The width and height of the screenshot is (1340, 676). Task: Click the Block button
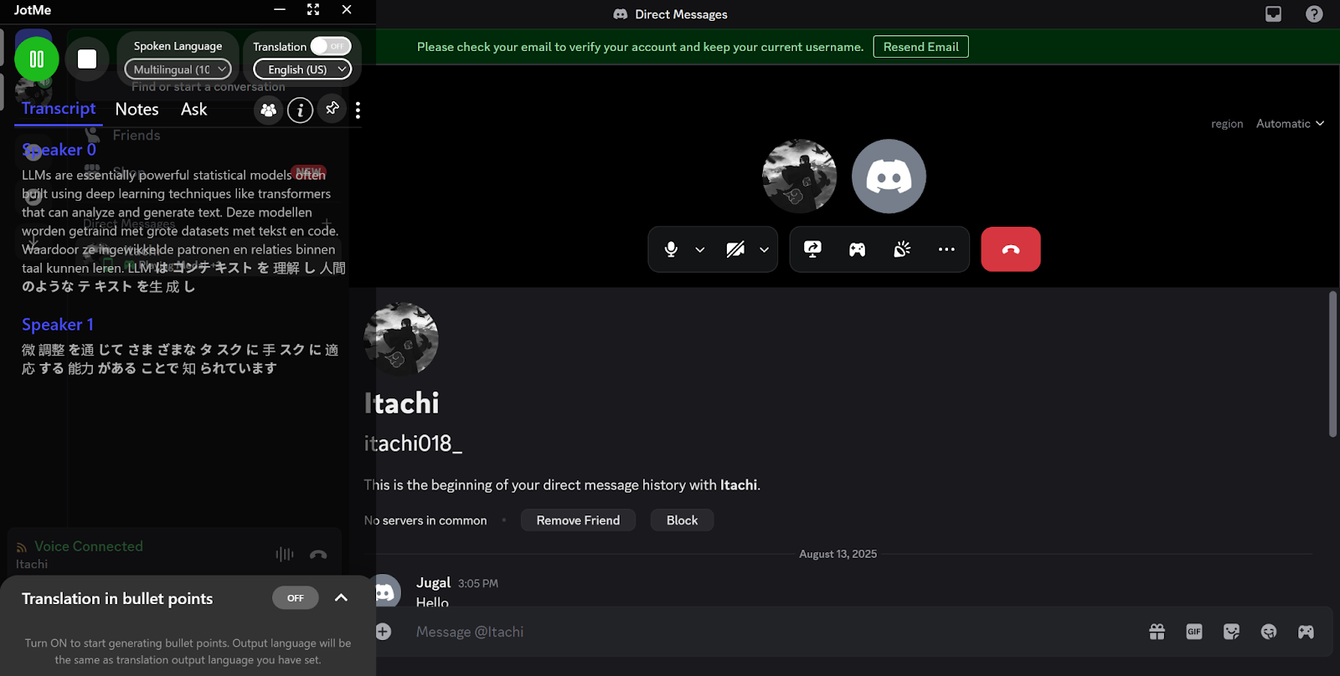(682, 520)
